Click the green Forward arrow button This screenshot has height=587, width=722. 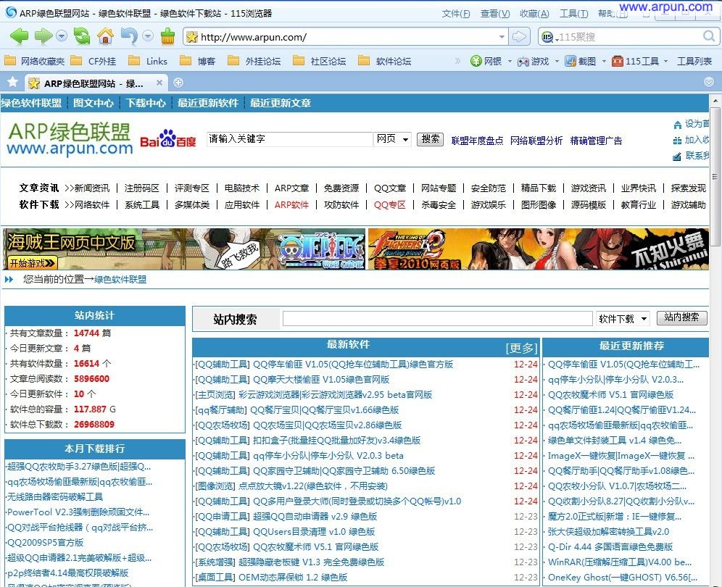click(43, 36)
